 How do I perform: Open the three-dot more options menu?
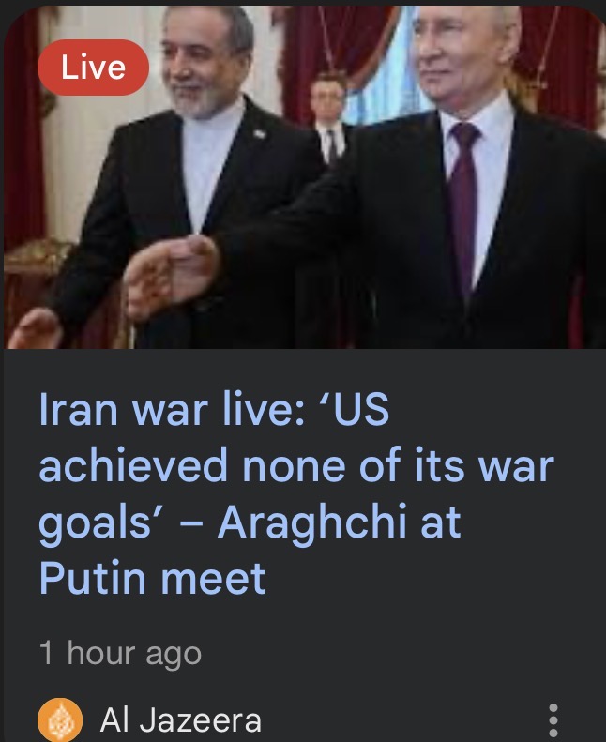click(x=553, y=720)
